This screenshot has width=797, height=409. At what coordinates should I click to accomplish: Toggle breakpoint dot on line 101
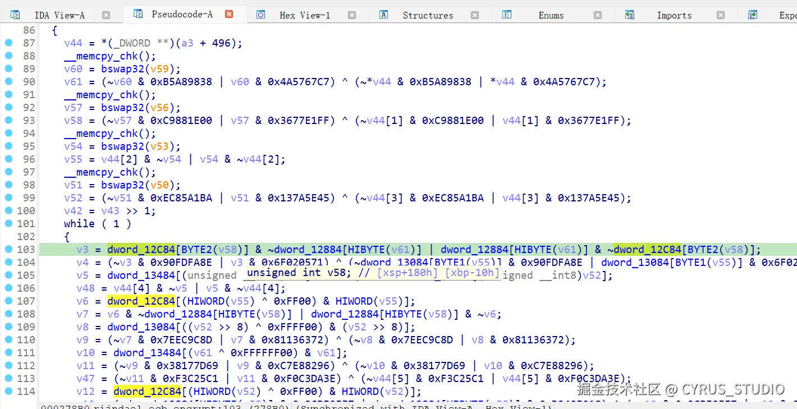[8, 223]
